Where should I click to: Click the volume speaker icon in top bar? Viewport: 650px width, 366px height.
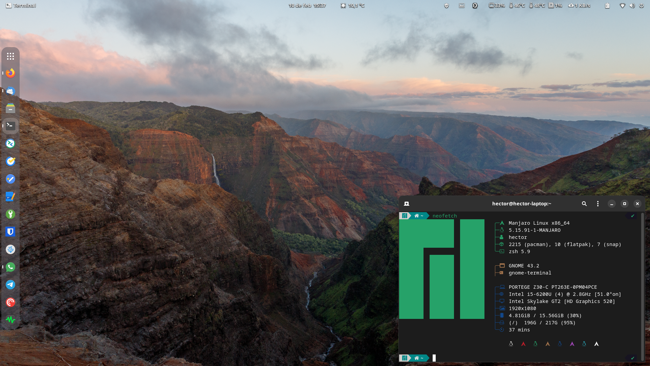pos(632,5)
